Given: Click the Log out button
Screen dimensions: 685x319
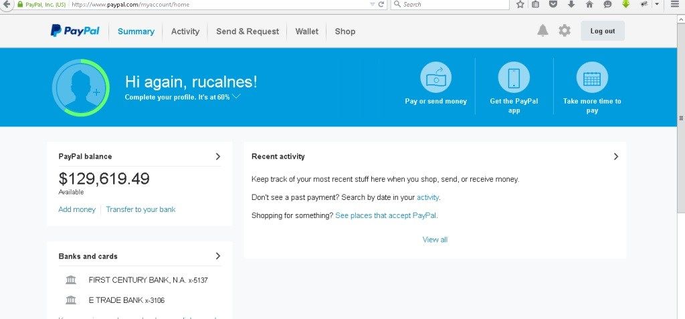Looking at the screenshot, I should [603, 31].
